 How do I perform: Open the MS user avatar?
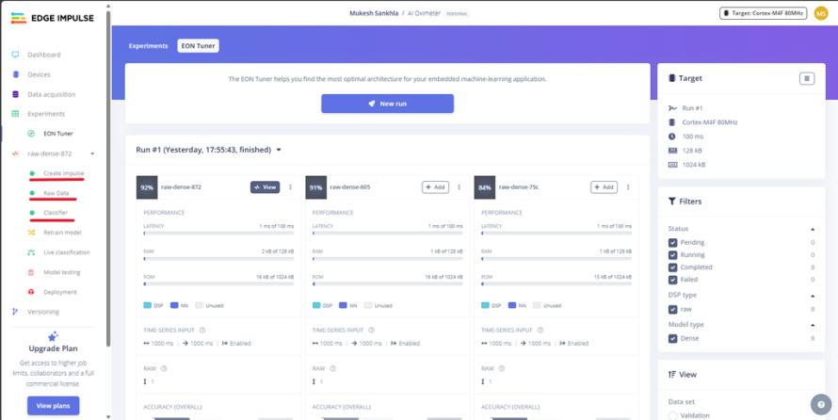point(821,13)
